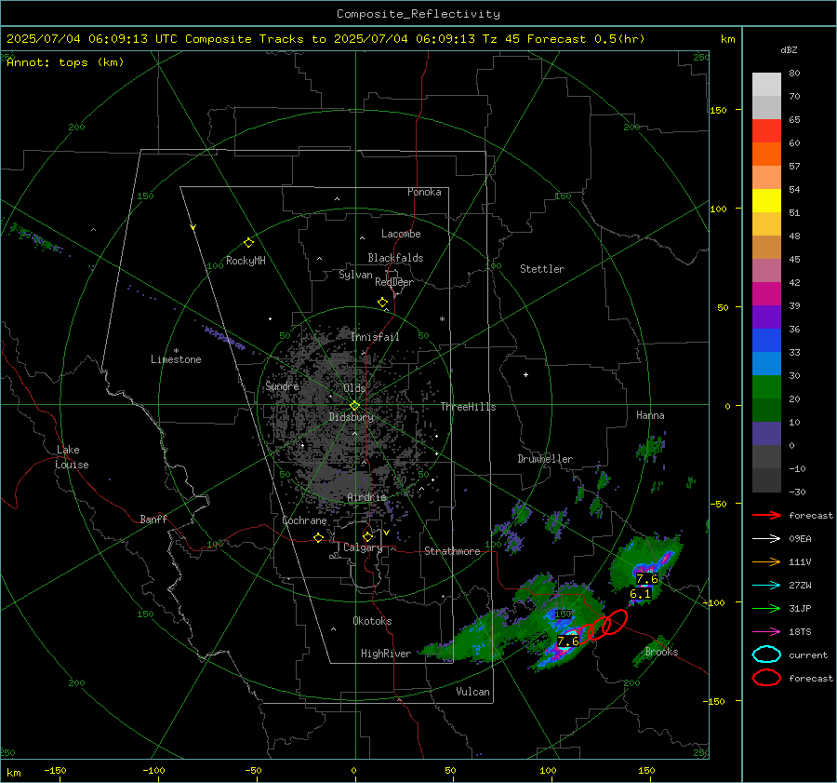The width and height of the screenshot is (837, 783).
Task: Click the yellow diamond marker below Cochrane
Action: click(x=319, y=538)
